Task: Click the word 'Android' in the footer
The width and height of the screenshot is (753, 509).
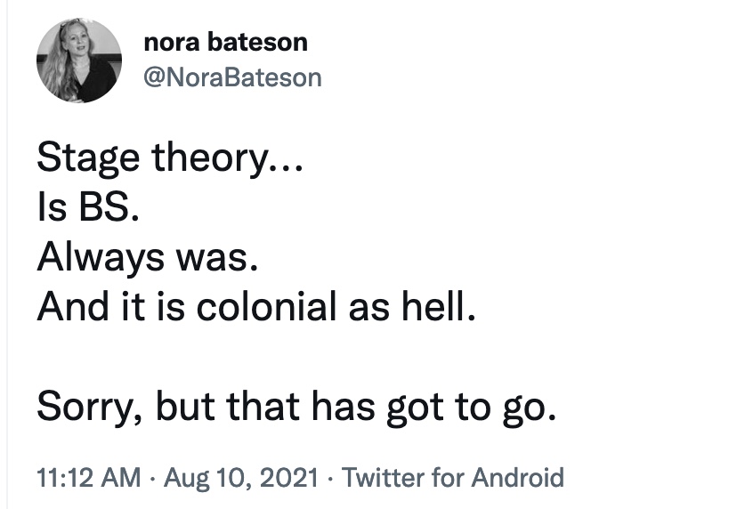Action: 518,477
